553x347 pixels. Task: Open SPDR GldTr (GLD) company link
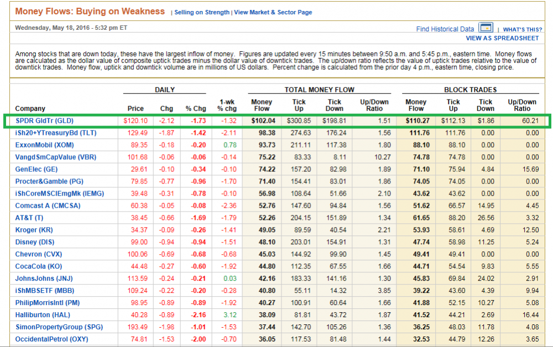(x=44, y=121)
